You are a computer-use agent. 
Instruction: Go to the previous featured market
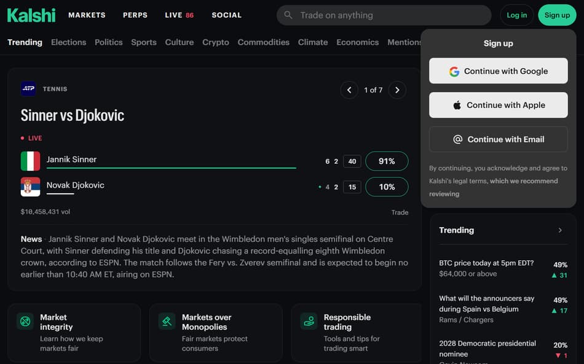[x=349, y=90]
